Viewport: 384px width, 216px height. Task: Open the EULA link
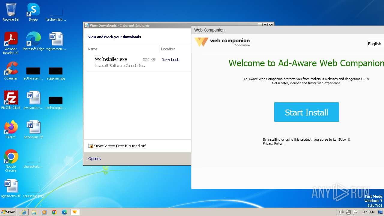coord(342,139)
